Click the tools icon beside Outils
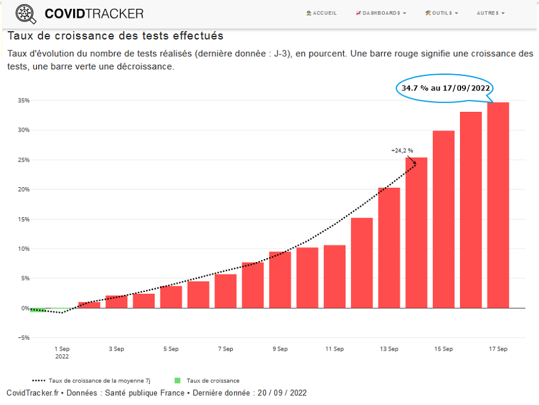The image size is (539, 405). (428, 13)
